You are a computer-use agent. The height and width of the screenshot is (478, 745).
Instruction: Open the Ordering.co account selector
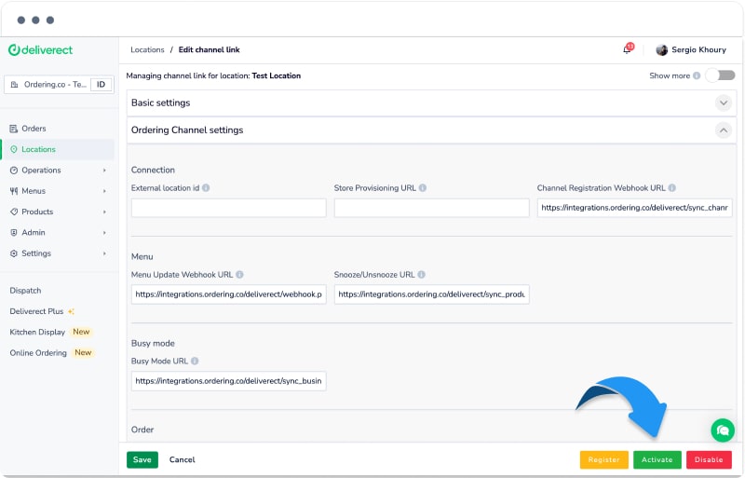[x=59, y=85]
